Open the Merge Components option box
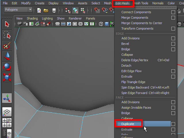The width and height of the screenshot is (184, 138). point(173,18)
